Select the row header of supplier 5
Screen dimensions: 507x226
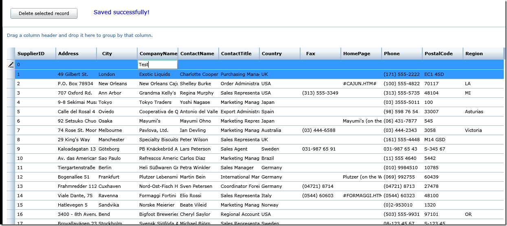pyautogui.click(x=11, y=112)
